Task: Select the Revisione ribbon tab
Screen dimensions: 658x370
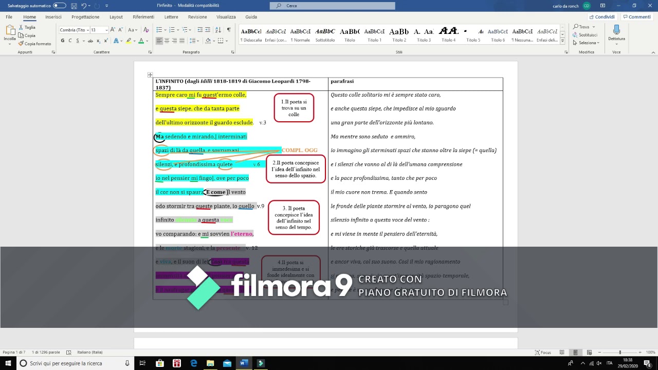Action: [x=197, y=17]
